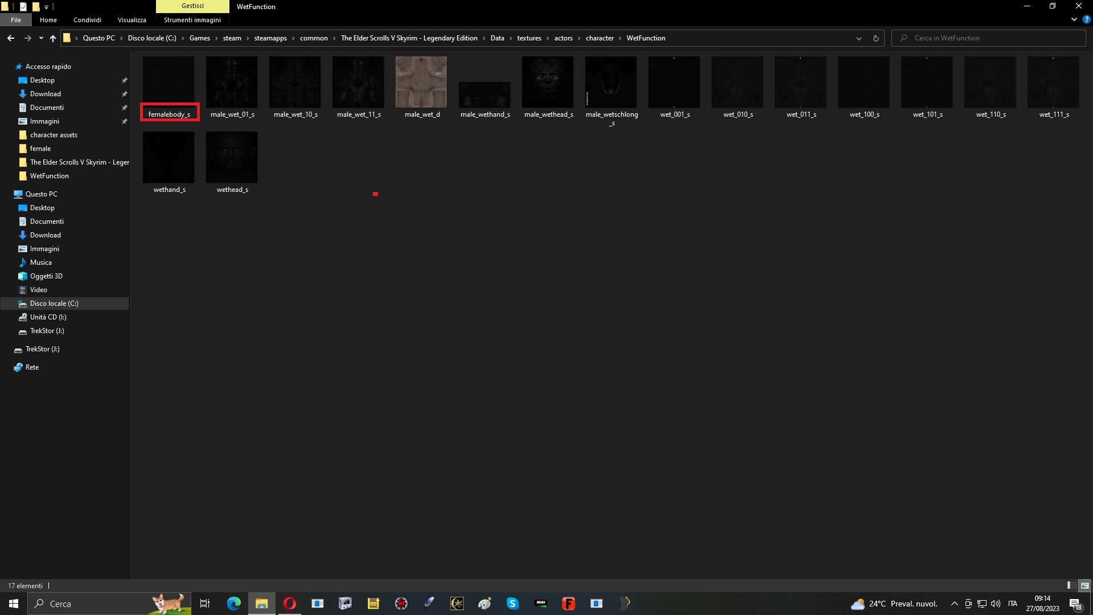1093x615 pixels.
Task: Select the wethead_s file
Action: (232, 163)
